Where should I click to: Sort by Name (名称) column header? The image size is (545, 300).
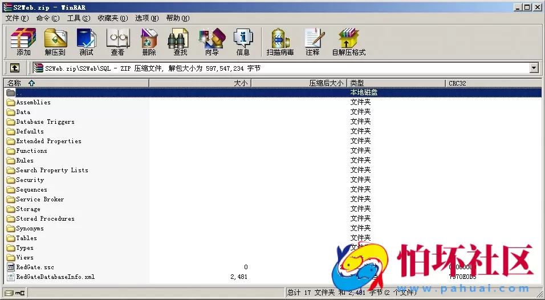[x=76, y=83]
